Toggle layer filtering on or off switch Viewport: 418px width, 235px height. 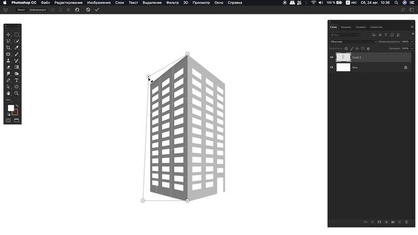[x=413, y=34]
